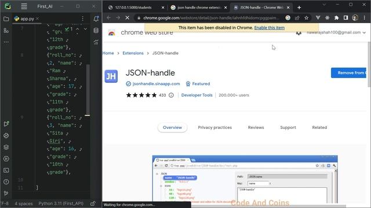The height and width of the screenshot is (208, 371).
Task: Share this page icon in address bar
Action: [297, 18]
